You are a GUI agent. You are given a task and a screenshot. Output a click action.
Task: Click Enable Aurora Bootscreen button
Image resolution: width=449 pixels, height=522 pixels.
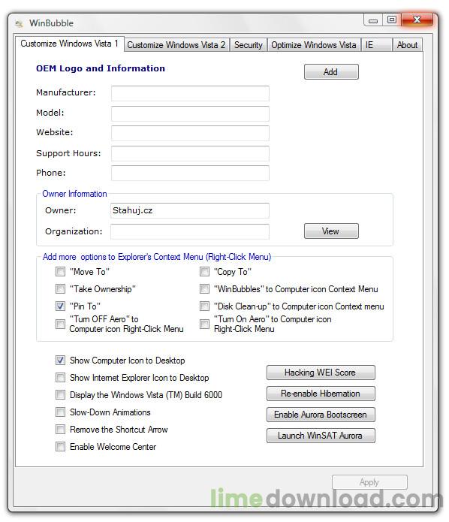(321, 415)
